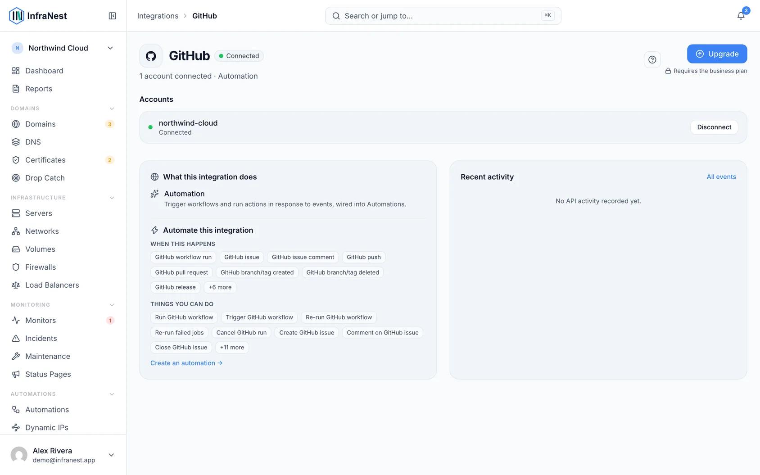Select the GitHub branch/tag created chip

[x=257, y=272]
